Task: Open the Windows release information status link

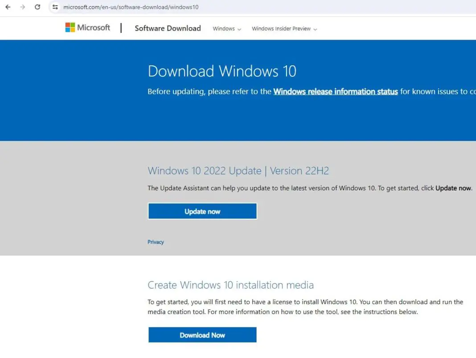Action: click(x=335, y=92)
